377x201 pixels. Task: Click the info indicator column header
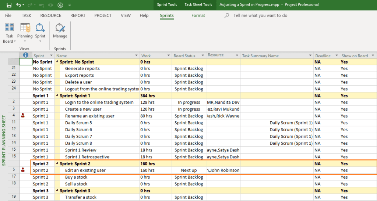(x=26, y=55)
